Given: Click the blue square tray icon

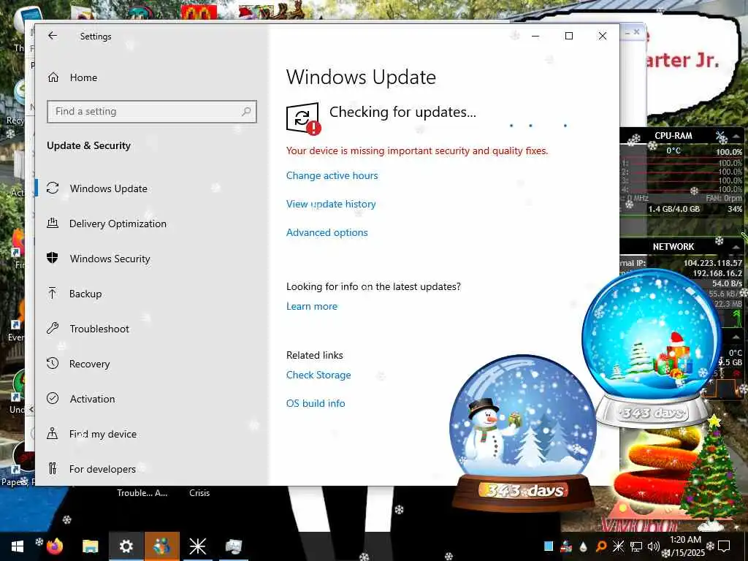Looking at the screenshot, I should click(549, 546).
